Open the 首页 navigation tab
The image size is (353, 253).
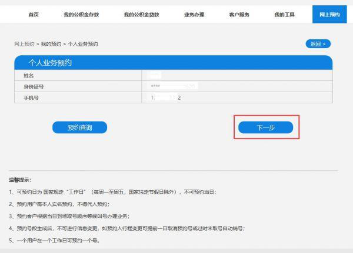34,14
